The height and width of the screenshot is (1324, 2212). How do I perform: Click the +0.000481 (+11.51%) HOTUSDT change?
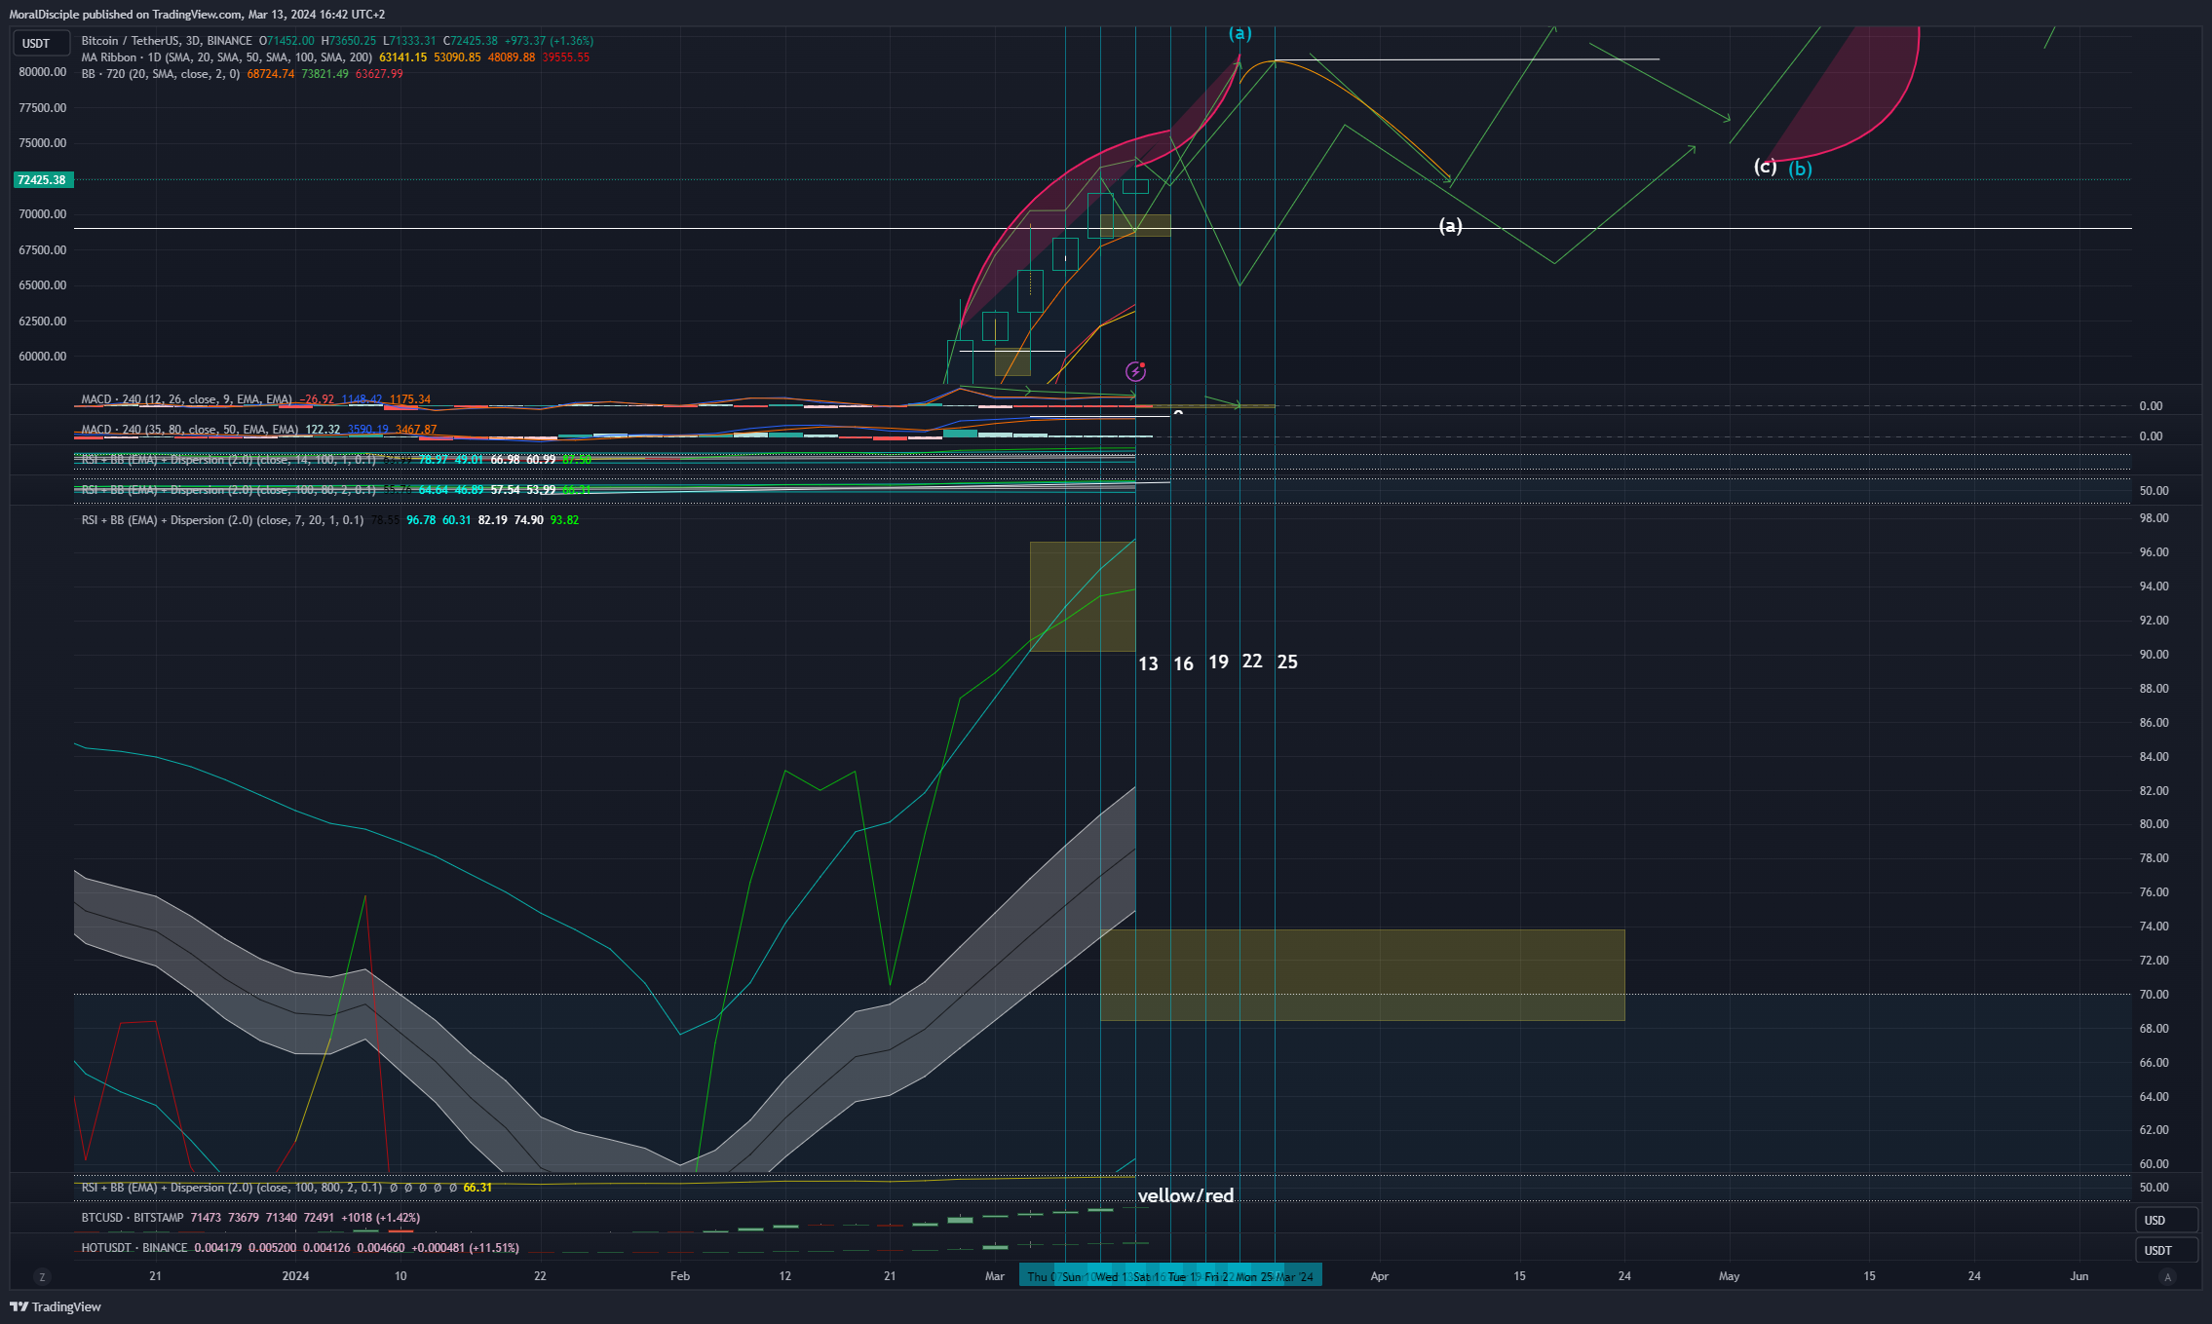point(466,1248)
